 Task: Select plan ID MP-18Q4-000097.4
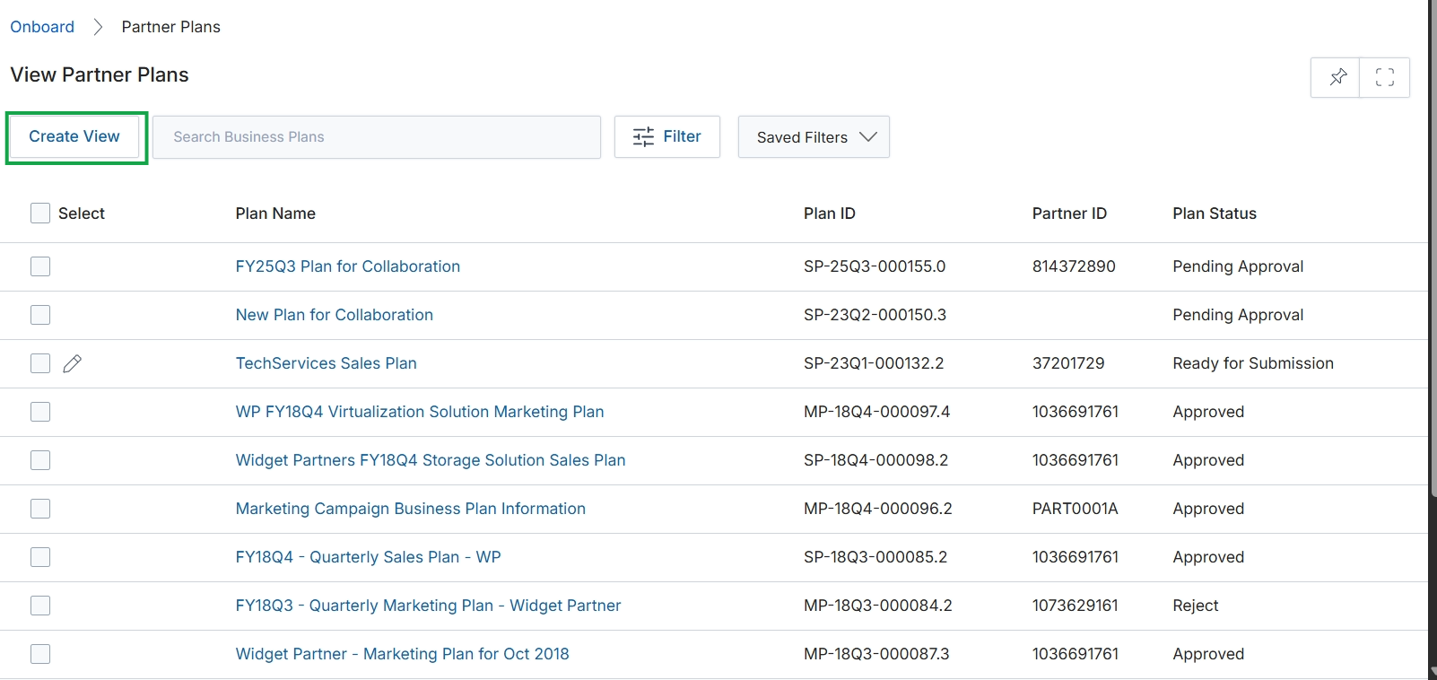click(876, 412)
